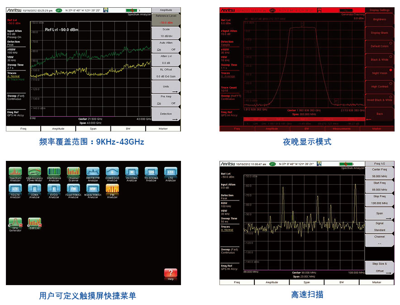Image resolution: width=400 pixels, height=305 pixels.
Task: Click the Stop Freq button
Action: coord(380,200)
